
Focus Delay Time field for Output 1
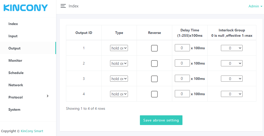[182, 48]
